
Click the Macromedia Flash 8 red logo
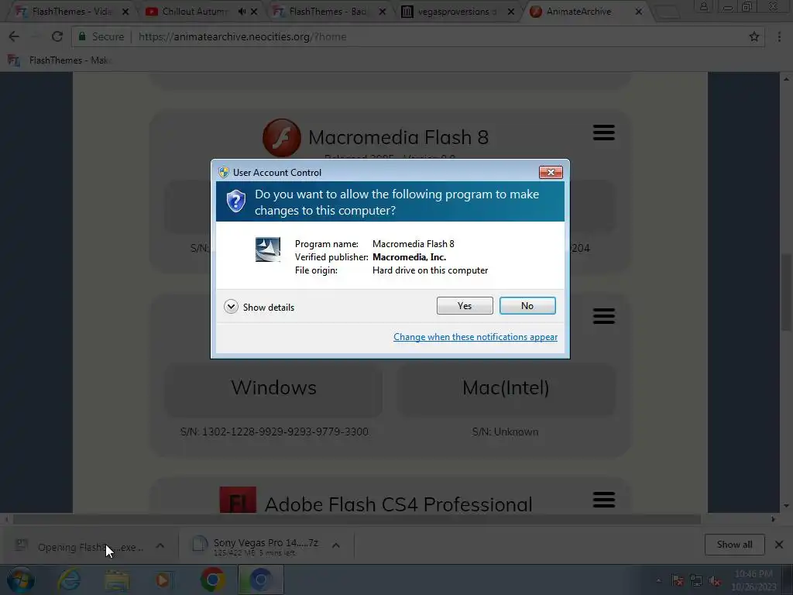[x=282, y=138]
